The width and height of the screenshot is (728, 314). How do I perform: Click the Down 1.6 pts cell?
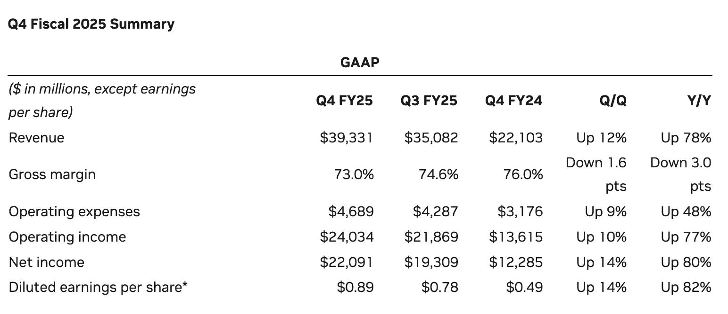tap(596, 174)
